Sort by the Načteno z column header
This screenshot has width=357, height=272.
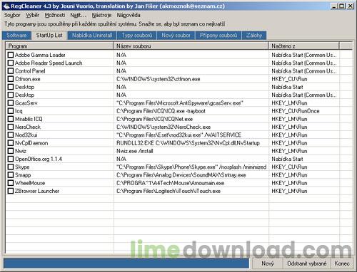coord(304,46)
